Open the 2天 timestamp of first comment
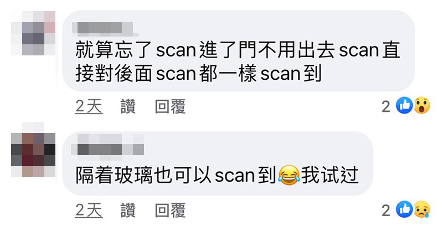 89,106
